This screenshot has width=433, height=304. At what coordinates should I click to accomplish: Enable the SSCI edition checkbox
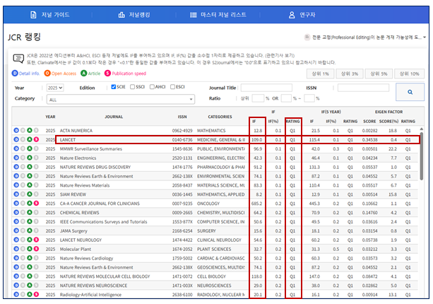point(133,87)
